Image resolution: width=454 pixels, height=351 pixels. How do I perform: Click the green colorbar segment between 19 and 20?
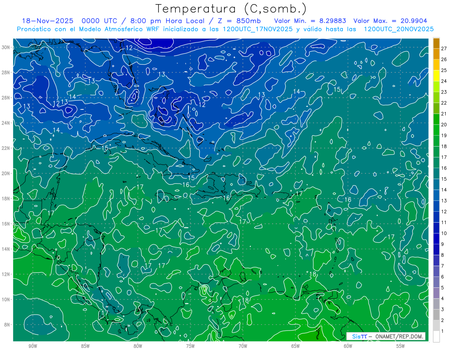437,130
